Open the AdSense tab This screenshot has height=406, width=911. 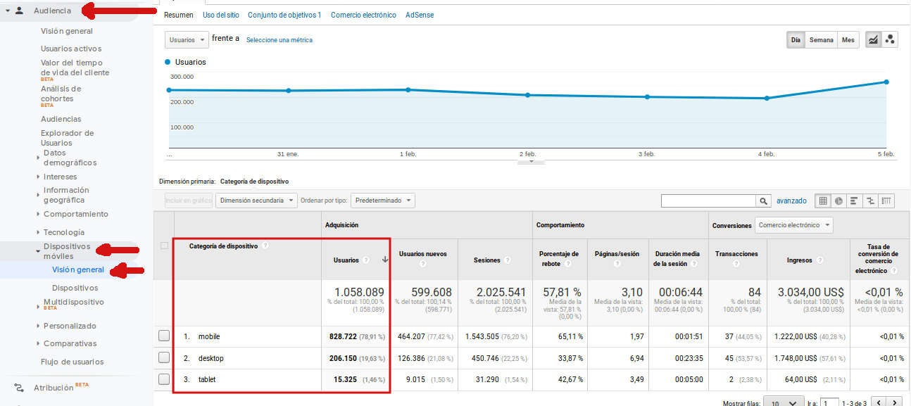(x=420, y=15)
